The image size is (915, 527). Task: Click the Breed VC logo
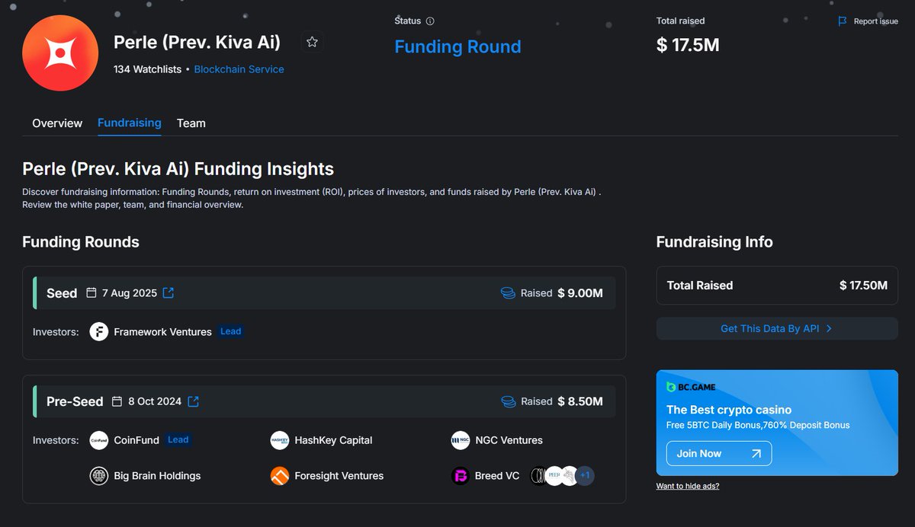click(460, 476)
